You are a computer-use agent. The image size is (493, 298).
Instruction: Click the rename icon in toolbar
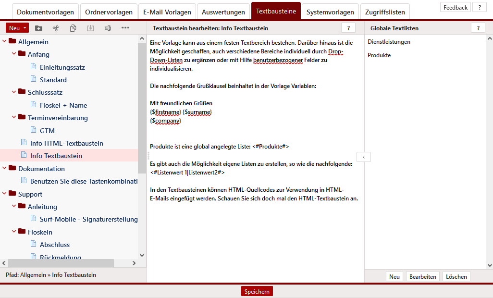click(108, 28)
